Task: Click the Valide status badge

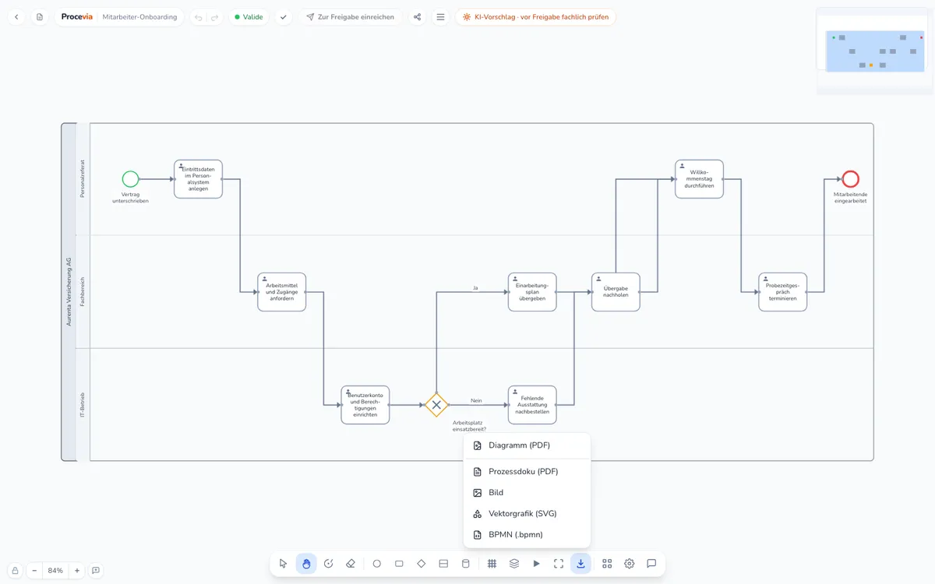Action: [x=249, y=17]
